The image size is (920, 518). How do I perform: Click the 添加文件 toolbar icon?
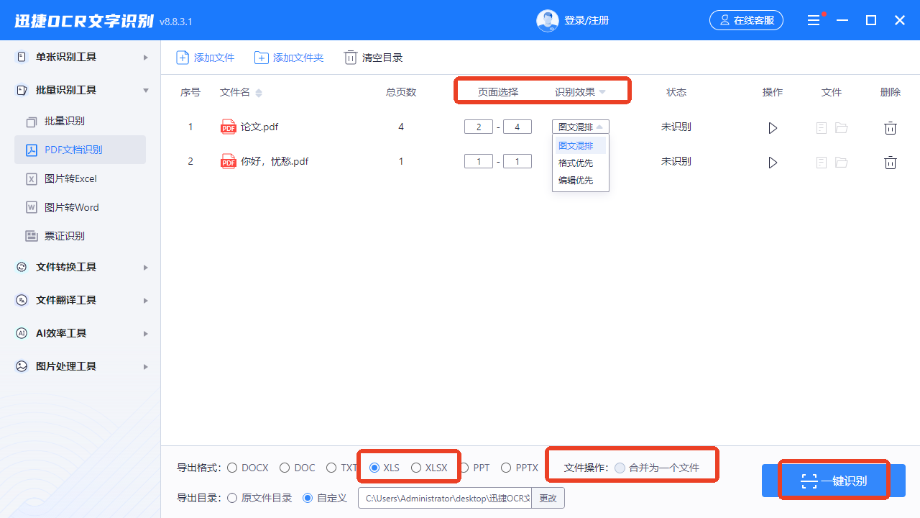pyautogui.click(x=183, y=58)
